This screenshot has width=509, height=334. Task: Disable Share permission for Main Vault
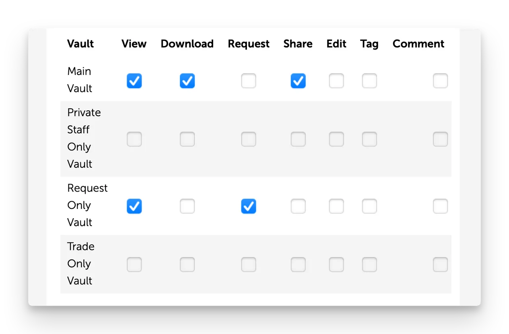[298, 81]
